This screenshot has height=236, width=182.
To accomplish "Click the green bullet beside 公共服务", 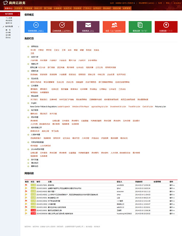I will tap(28, 86).
